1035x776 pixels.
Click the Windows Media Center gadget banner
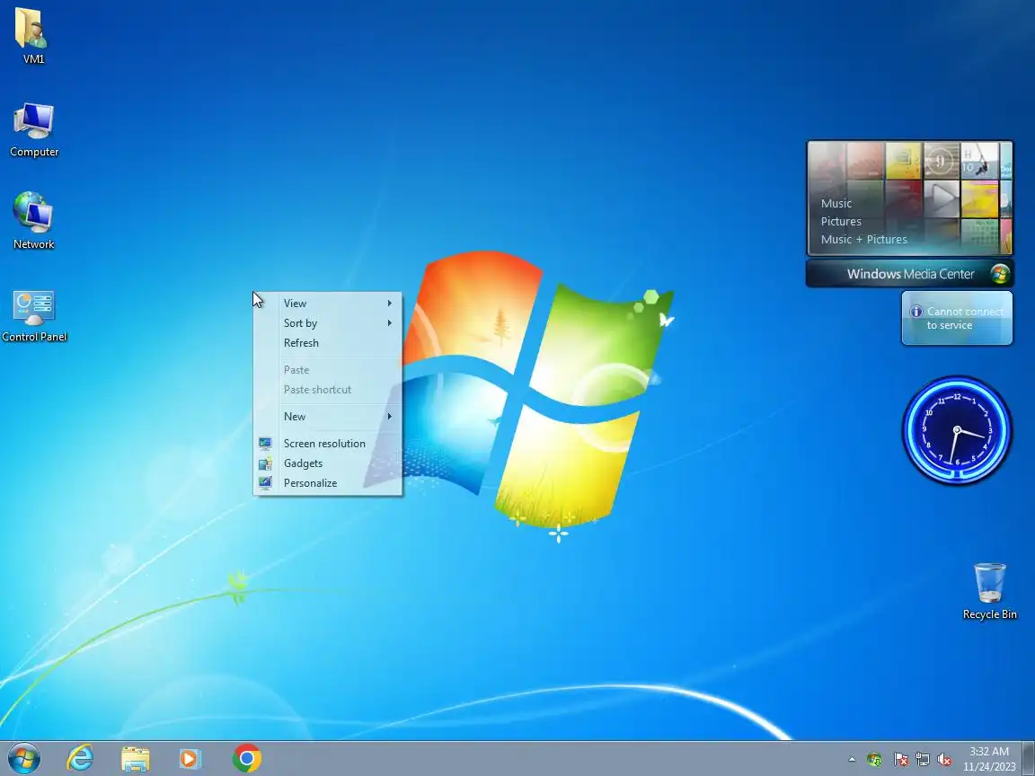pos(909,274)
